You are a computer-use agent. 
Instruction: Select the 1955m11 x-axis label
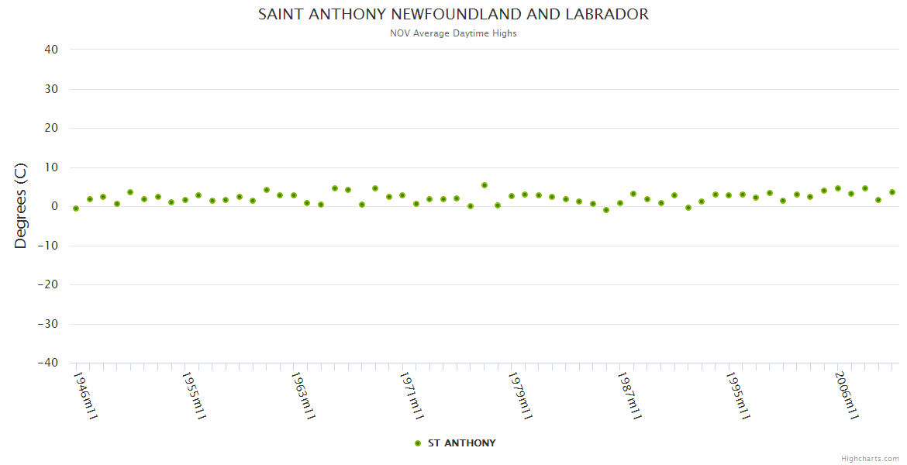194,396
